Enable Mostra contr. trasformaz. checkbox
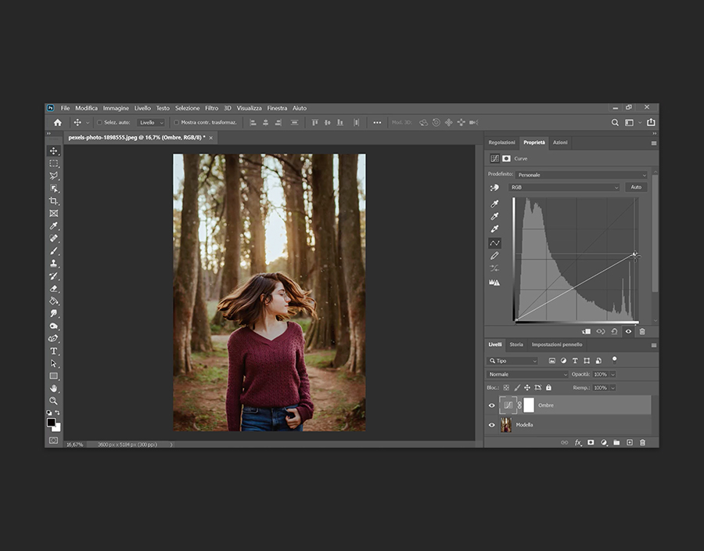The height and width of the screenshot is (551, 704). 177,123
